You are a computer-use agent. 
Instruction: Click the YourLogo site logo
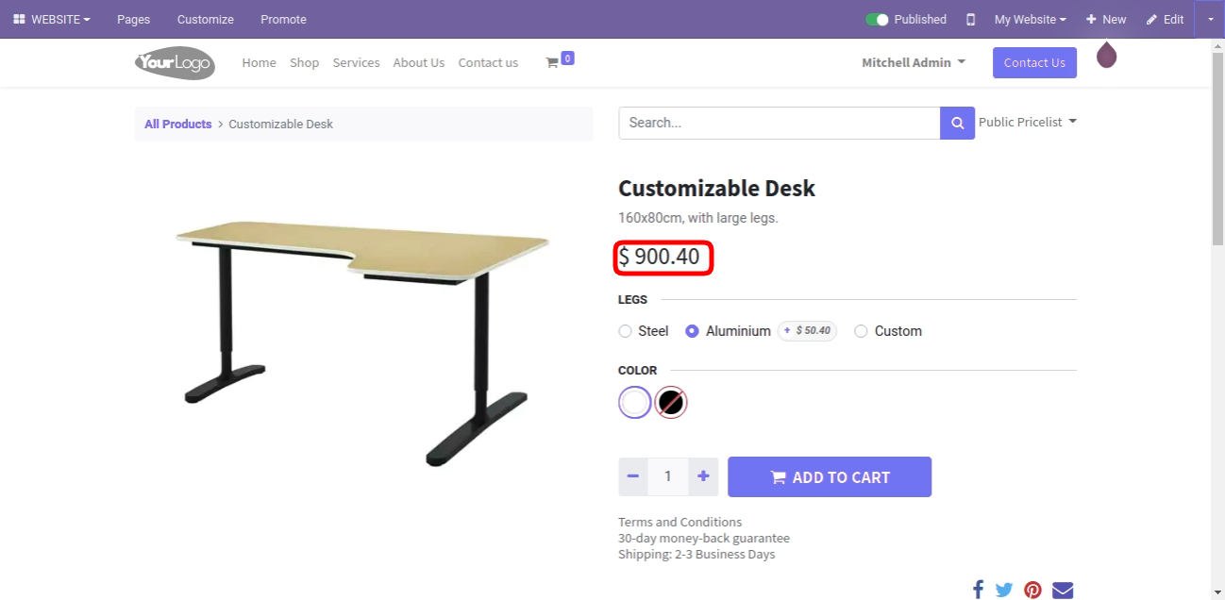tap(175, 63)
